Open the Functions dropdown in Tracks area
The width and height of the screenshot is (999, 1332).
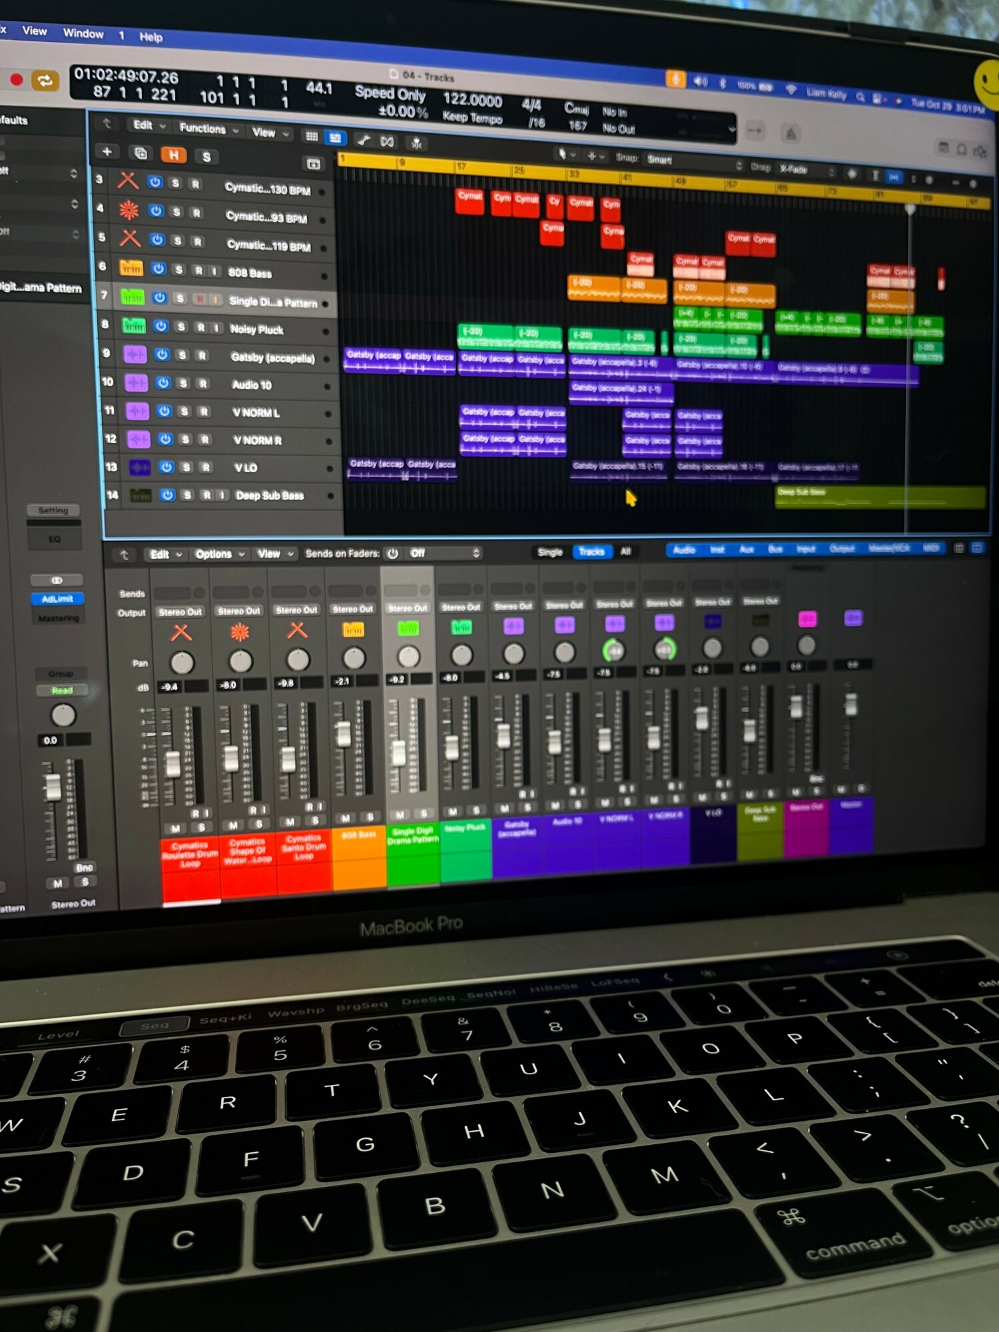pos(208,129)
